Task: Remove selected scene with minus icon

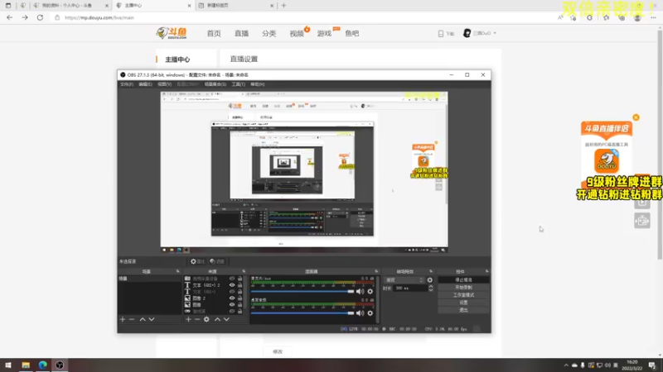Action: [x=132, y=319]
